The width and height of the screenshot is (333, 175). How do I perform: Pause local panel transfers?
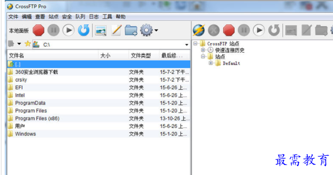pyautogui.click(x=53, y=30)
